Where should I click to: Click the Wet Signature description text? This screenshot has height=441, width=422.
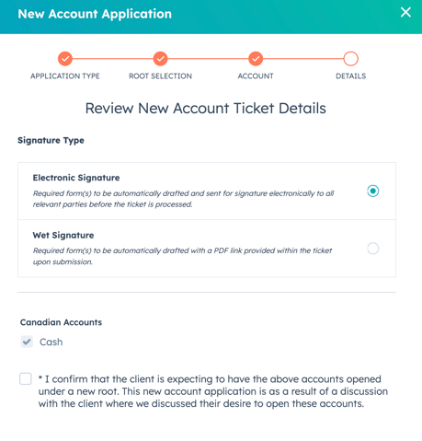[x=182, y=256]
